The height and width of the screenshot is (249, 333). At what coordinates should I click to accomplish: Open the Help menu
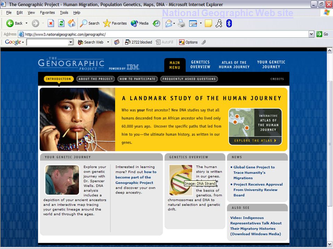pos(77,12)
